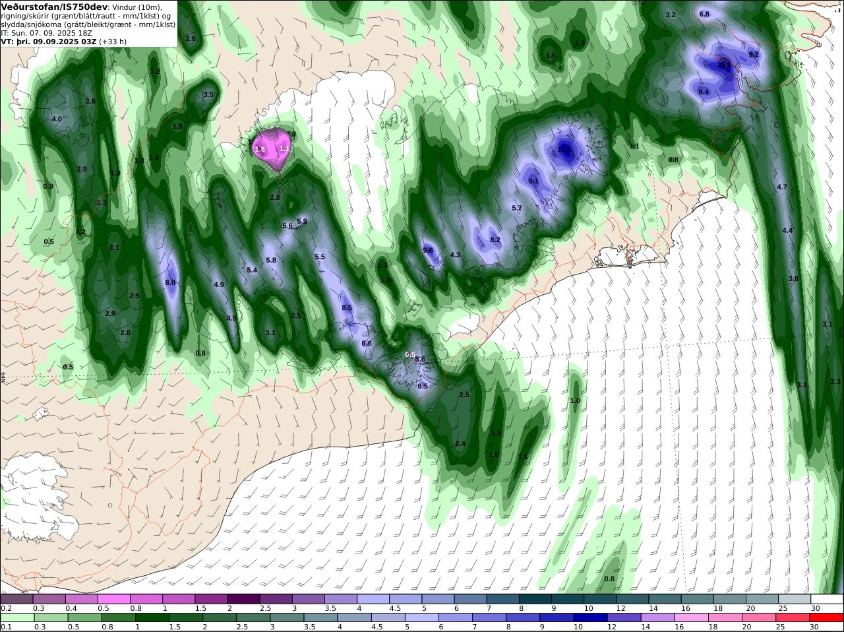Click the 2.1 precipitation value on the map
The height and width of the screenshot is (632, 844).
[x=114, y=247]
